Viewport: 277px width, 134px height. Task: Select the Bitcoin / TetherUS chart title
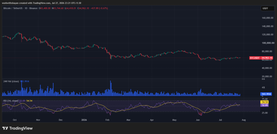[21, 8]
